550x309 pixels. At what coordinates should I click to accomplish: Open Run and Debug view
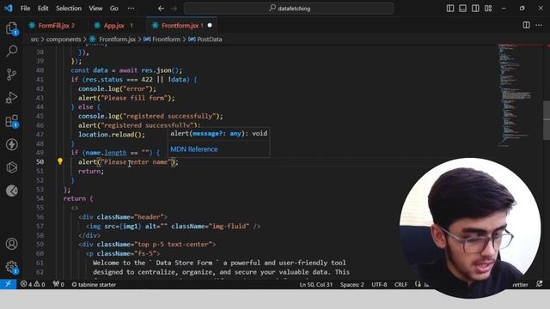pos(11,97)
